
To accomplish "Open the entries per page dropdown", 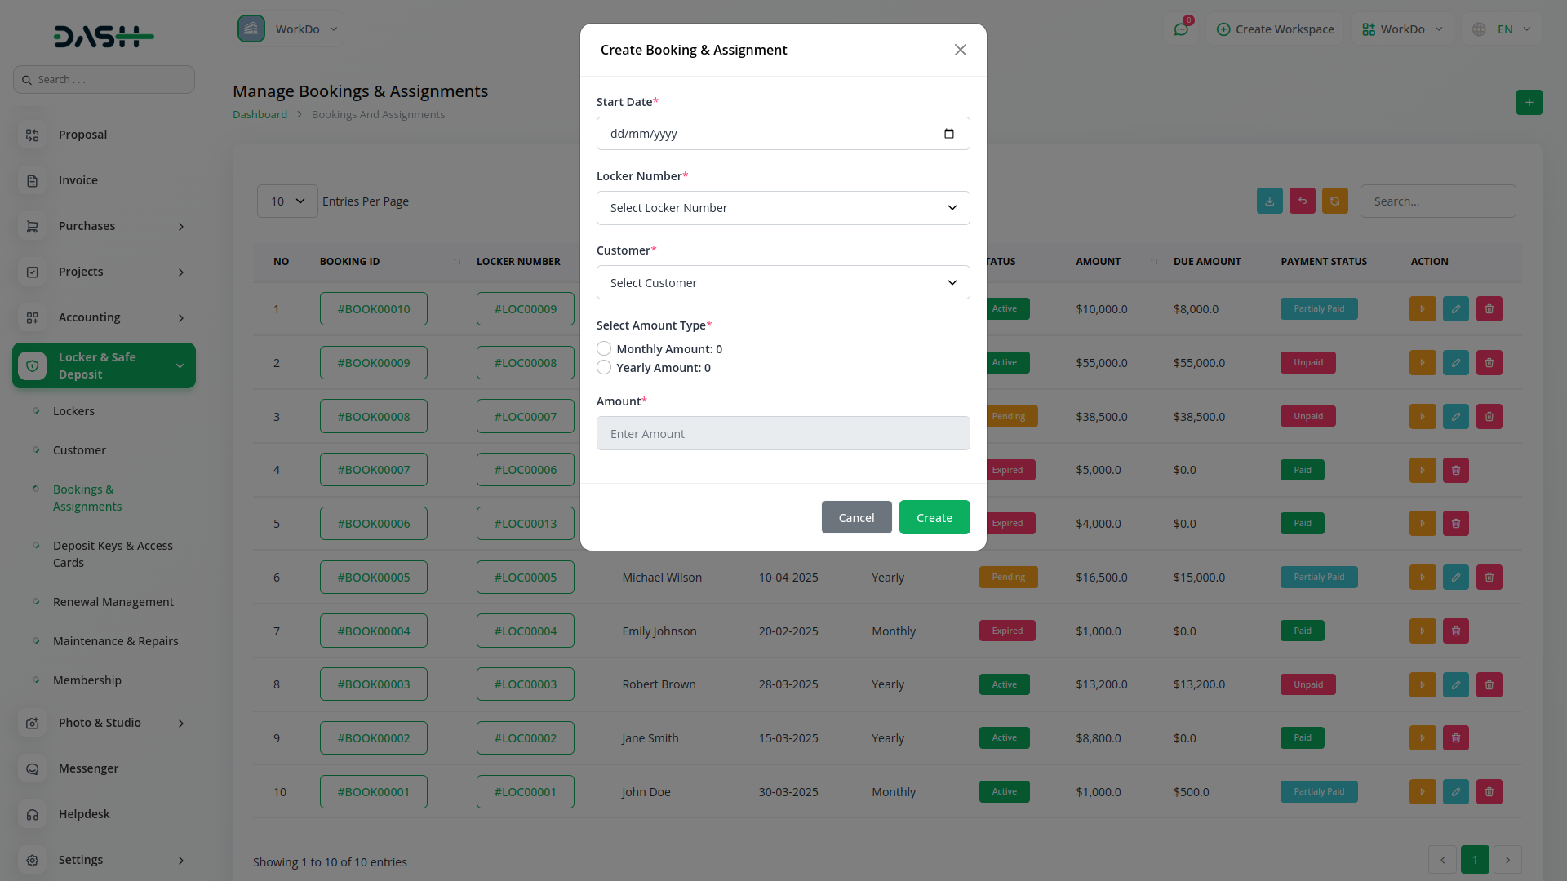I will coord(287,201).
